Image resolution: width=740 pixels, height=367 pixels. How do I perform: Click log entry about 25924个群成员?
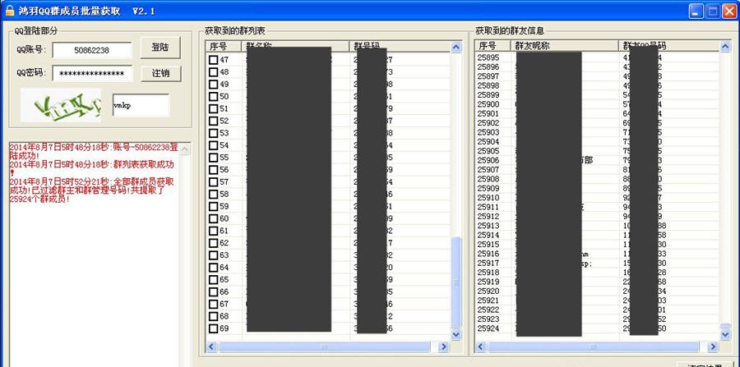pos(92,190)
